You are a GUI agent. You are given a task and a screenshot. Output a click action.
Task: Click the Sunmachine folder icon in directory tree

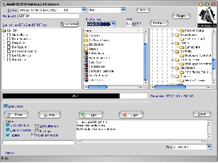[182, 47]
